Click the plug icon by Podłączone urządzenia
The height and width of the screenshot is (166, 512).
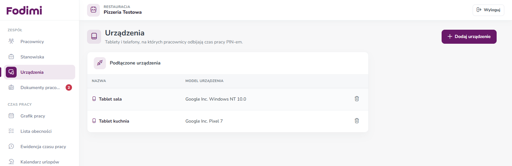coord(100,63)
